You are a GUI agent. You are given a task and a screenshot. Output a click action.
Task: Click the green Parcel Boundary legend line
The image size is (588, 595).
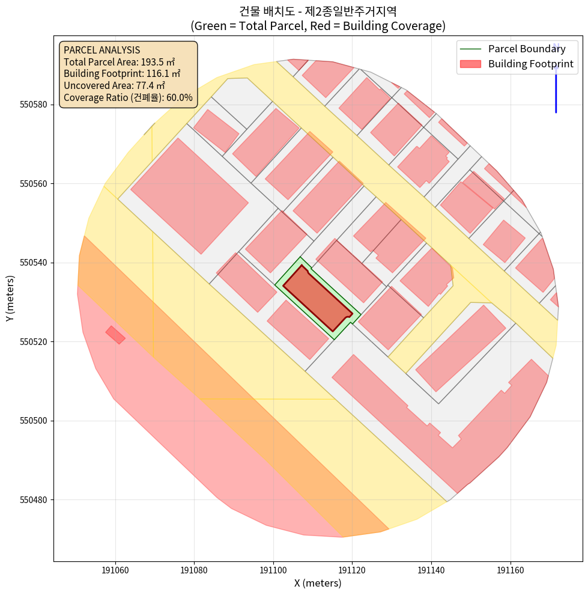(x=470, y=49)
